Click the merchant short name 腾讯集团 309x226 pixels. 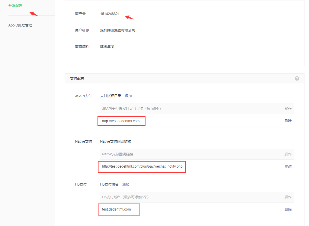tap(107, 47)
